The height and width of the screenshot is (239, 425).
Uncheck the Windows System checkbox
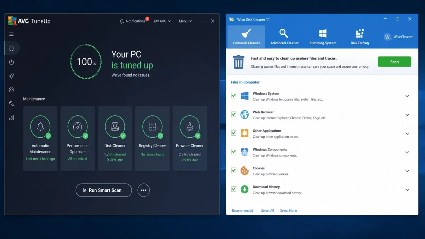233,96
